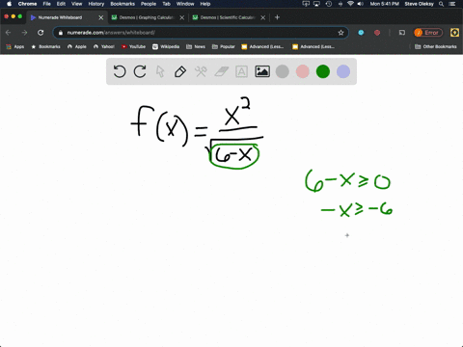Open the Notification Center list icon
Screen dimensions: 463x347
point(452,4)
